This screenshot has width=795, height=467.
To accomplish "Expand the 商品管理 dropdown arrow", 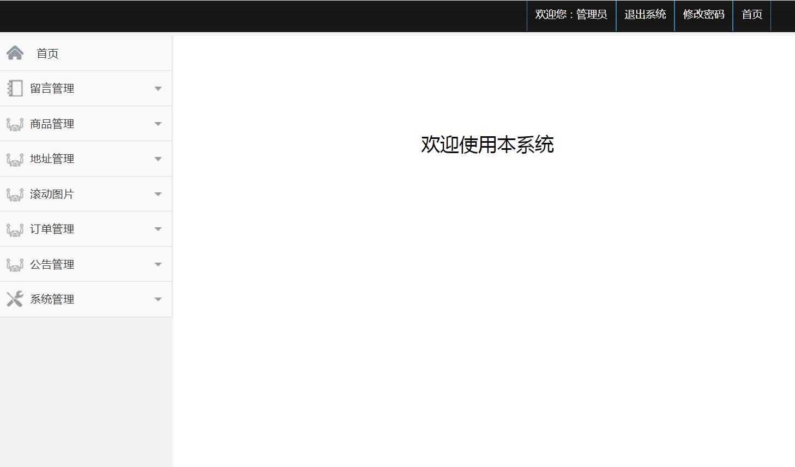I will click(158, 124).
